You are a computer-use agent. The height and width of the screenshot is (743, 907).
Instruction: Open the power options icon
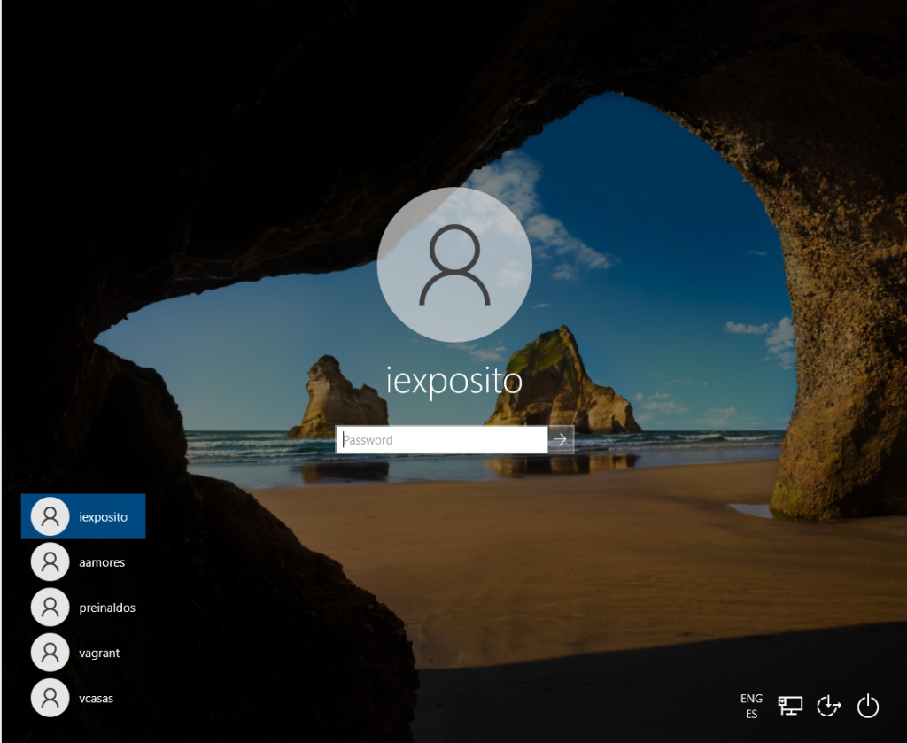point(868,706)
